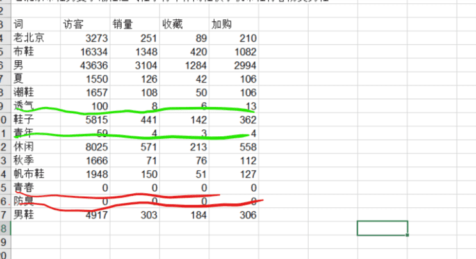
Task: Click the 184 cell
Action: click(x=185, y=215)
